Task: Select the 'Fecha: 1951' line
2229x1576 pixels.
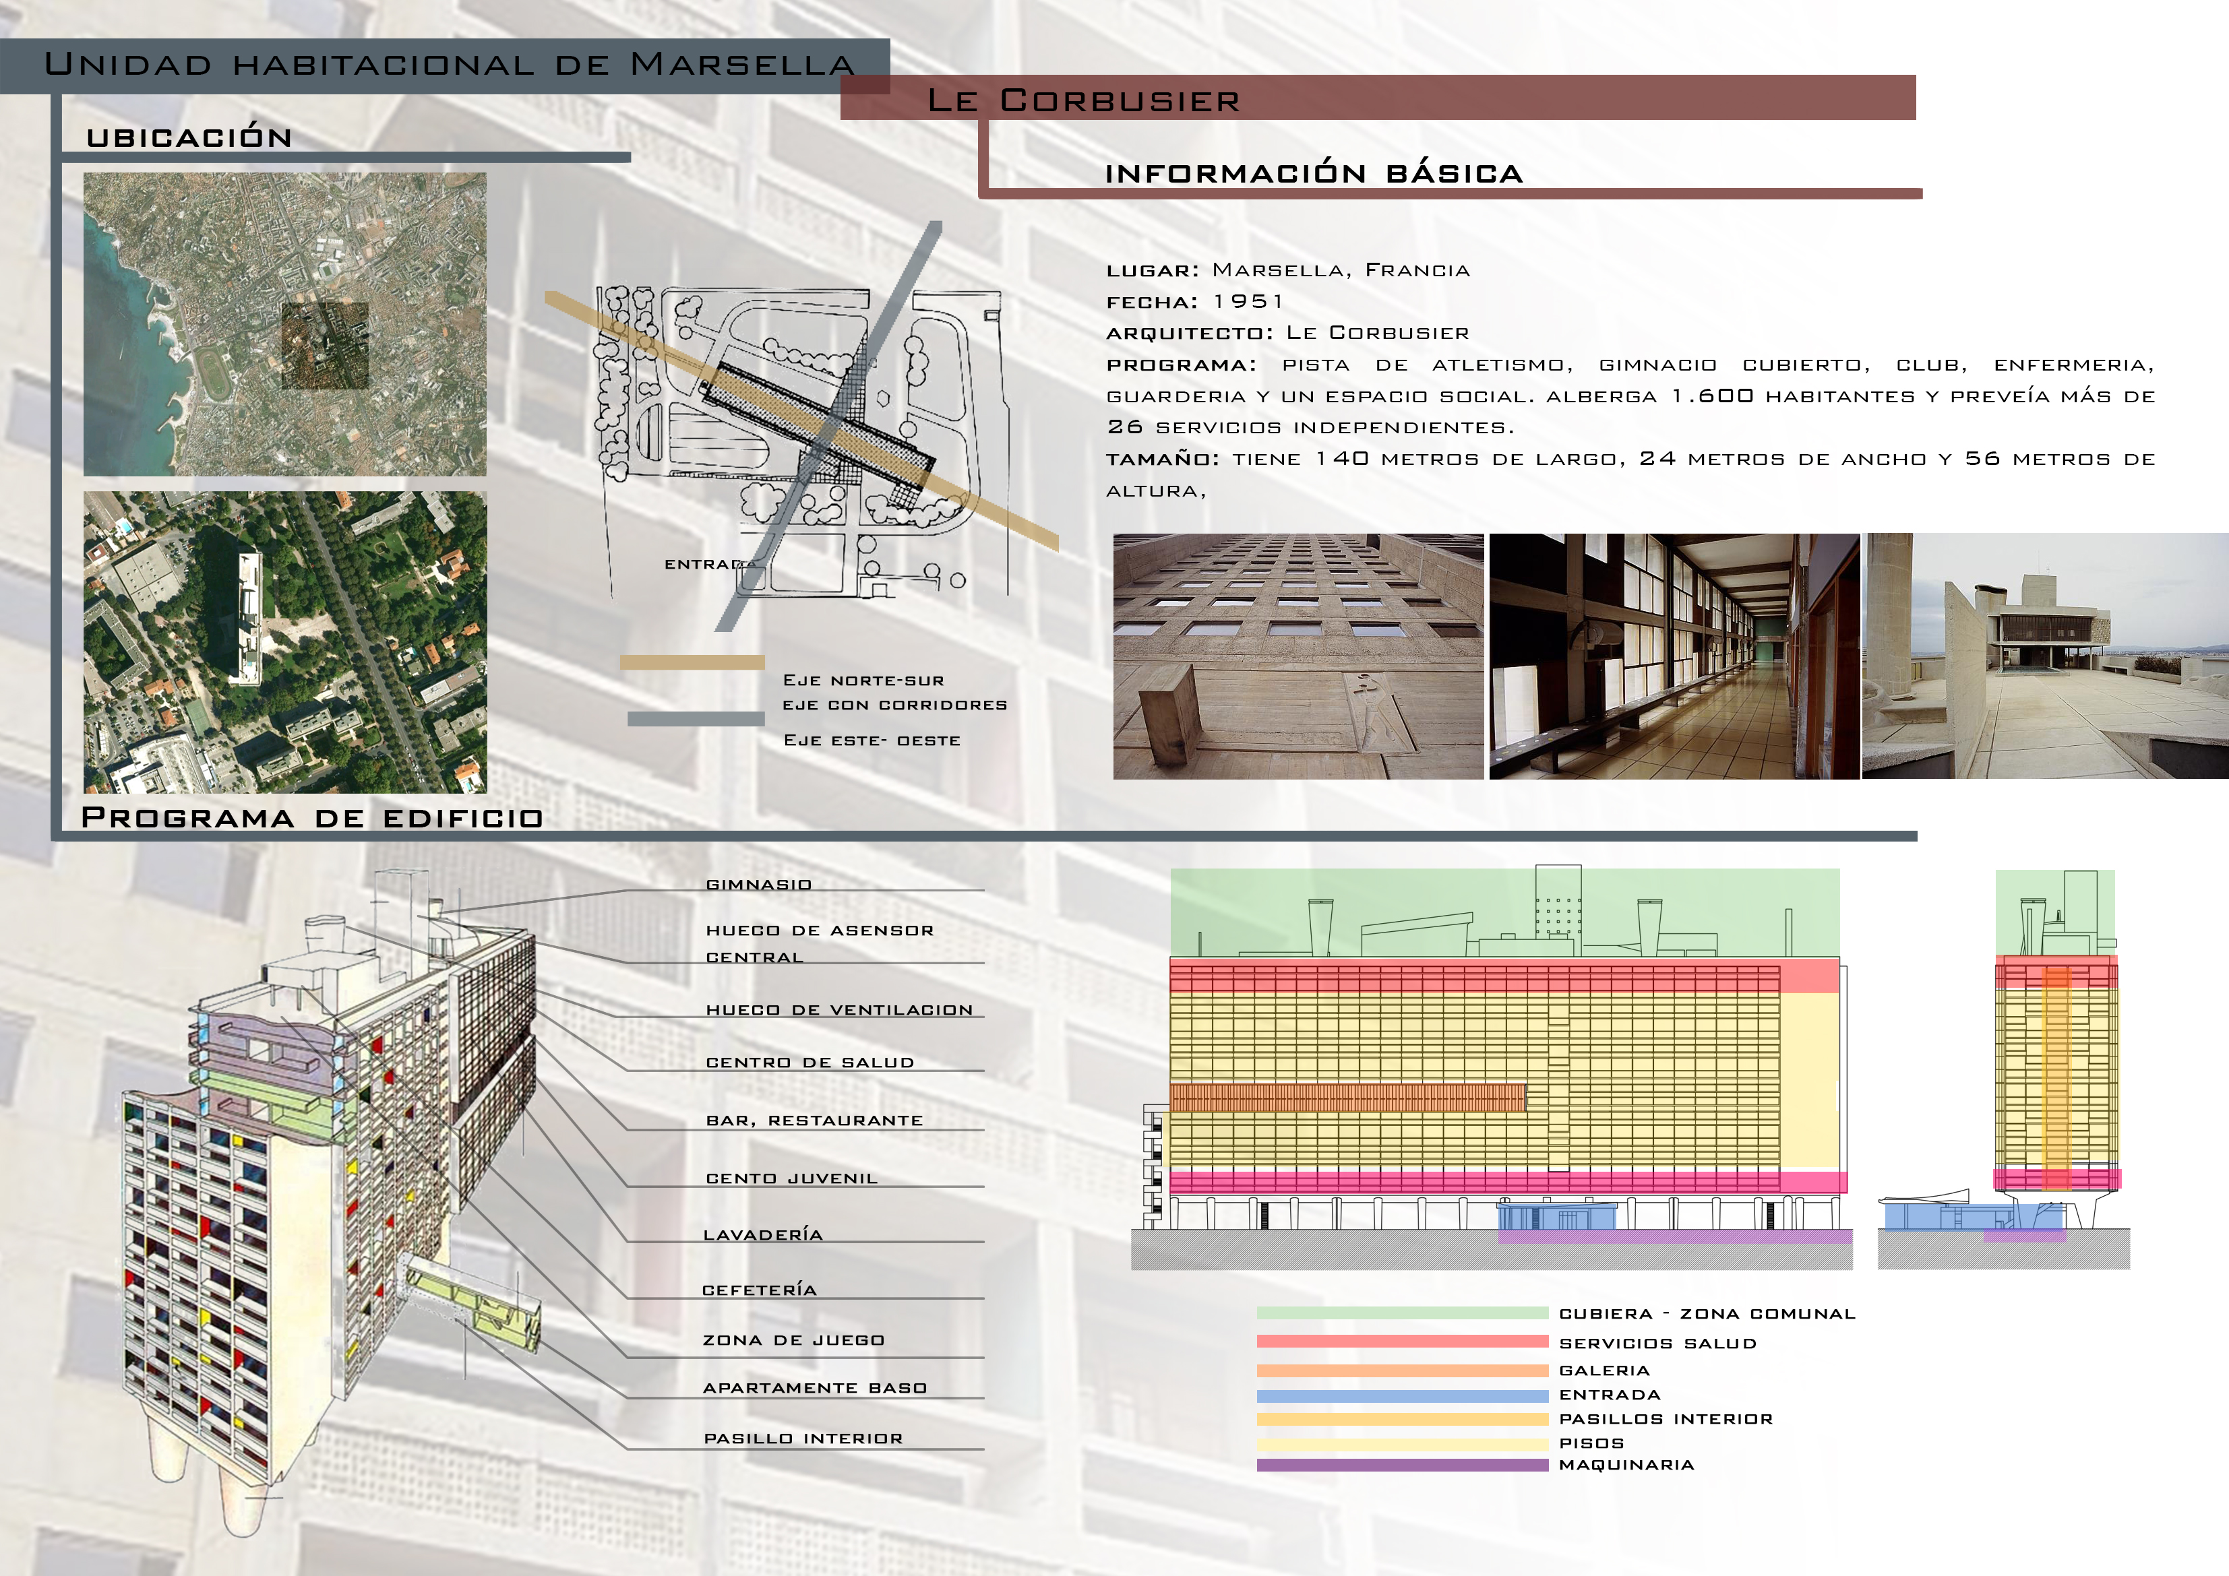Action: pyautogui.click(x=1195, y=302)
